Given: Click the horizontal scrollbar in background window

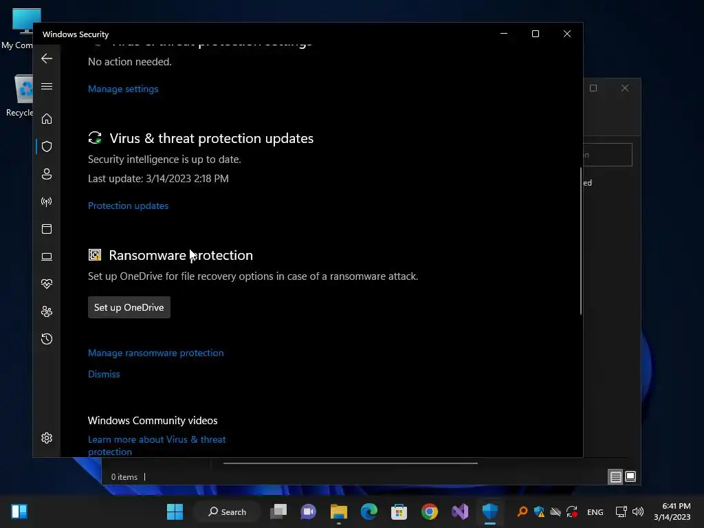Looking at the screenshot, I should click(x=350, y=463).
